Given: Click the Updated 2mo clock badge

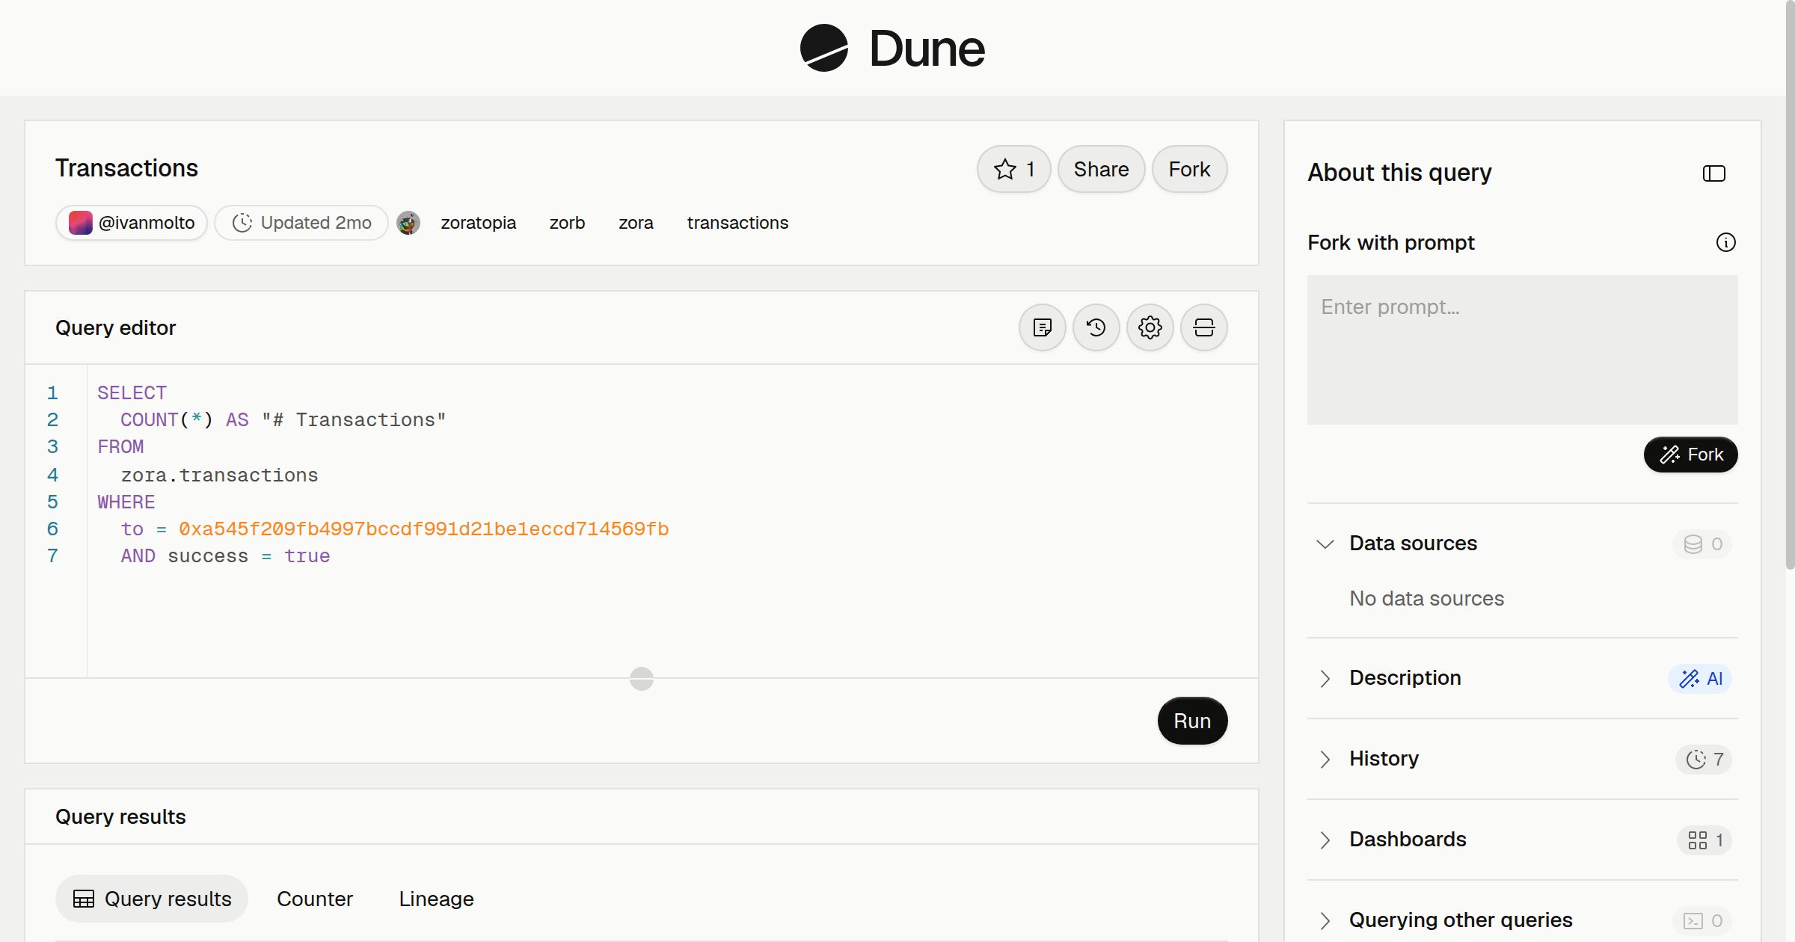Looking at the screenshot, I should click(301, 223).
